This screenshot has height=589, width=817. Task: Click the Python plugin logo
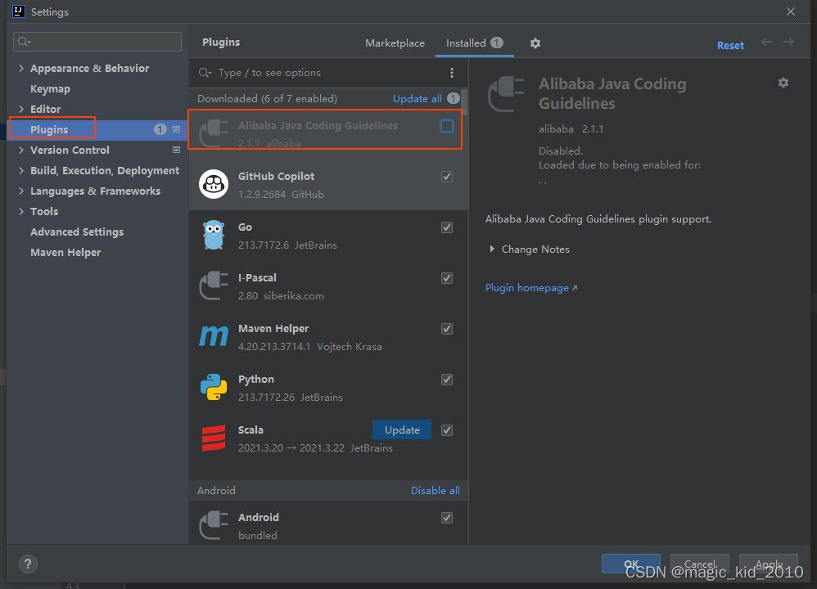214,387
